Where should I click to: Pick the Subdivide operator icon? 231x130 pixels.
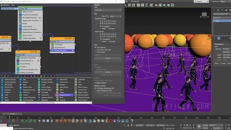pos(76,79)
